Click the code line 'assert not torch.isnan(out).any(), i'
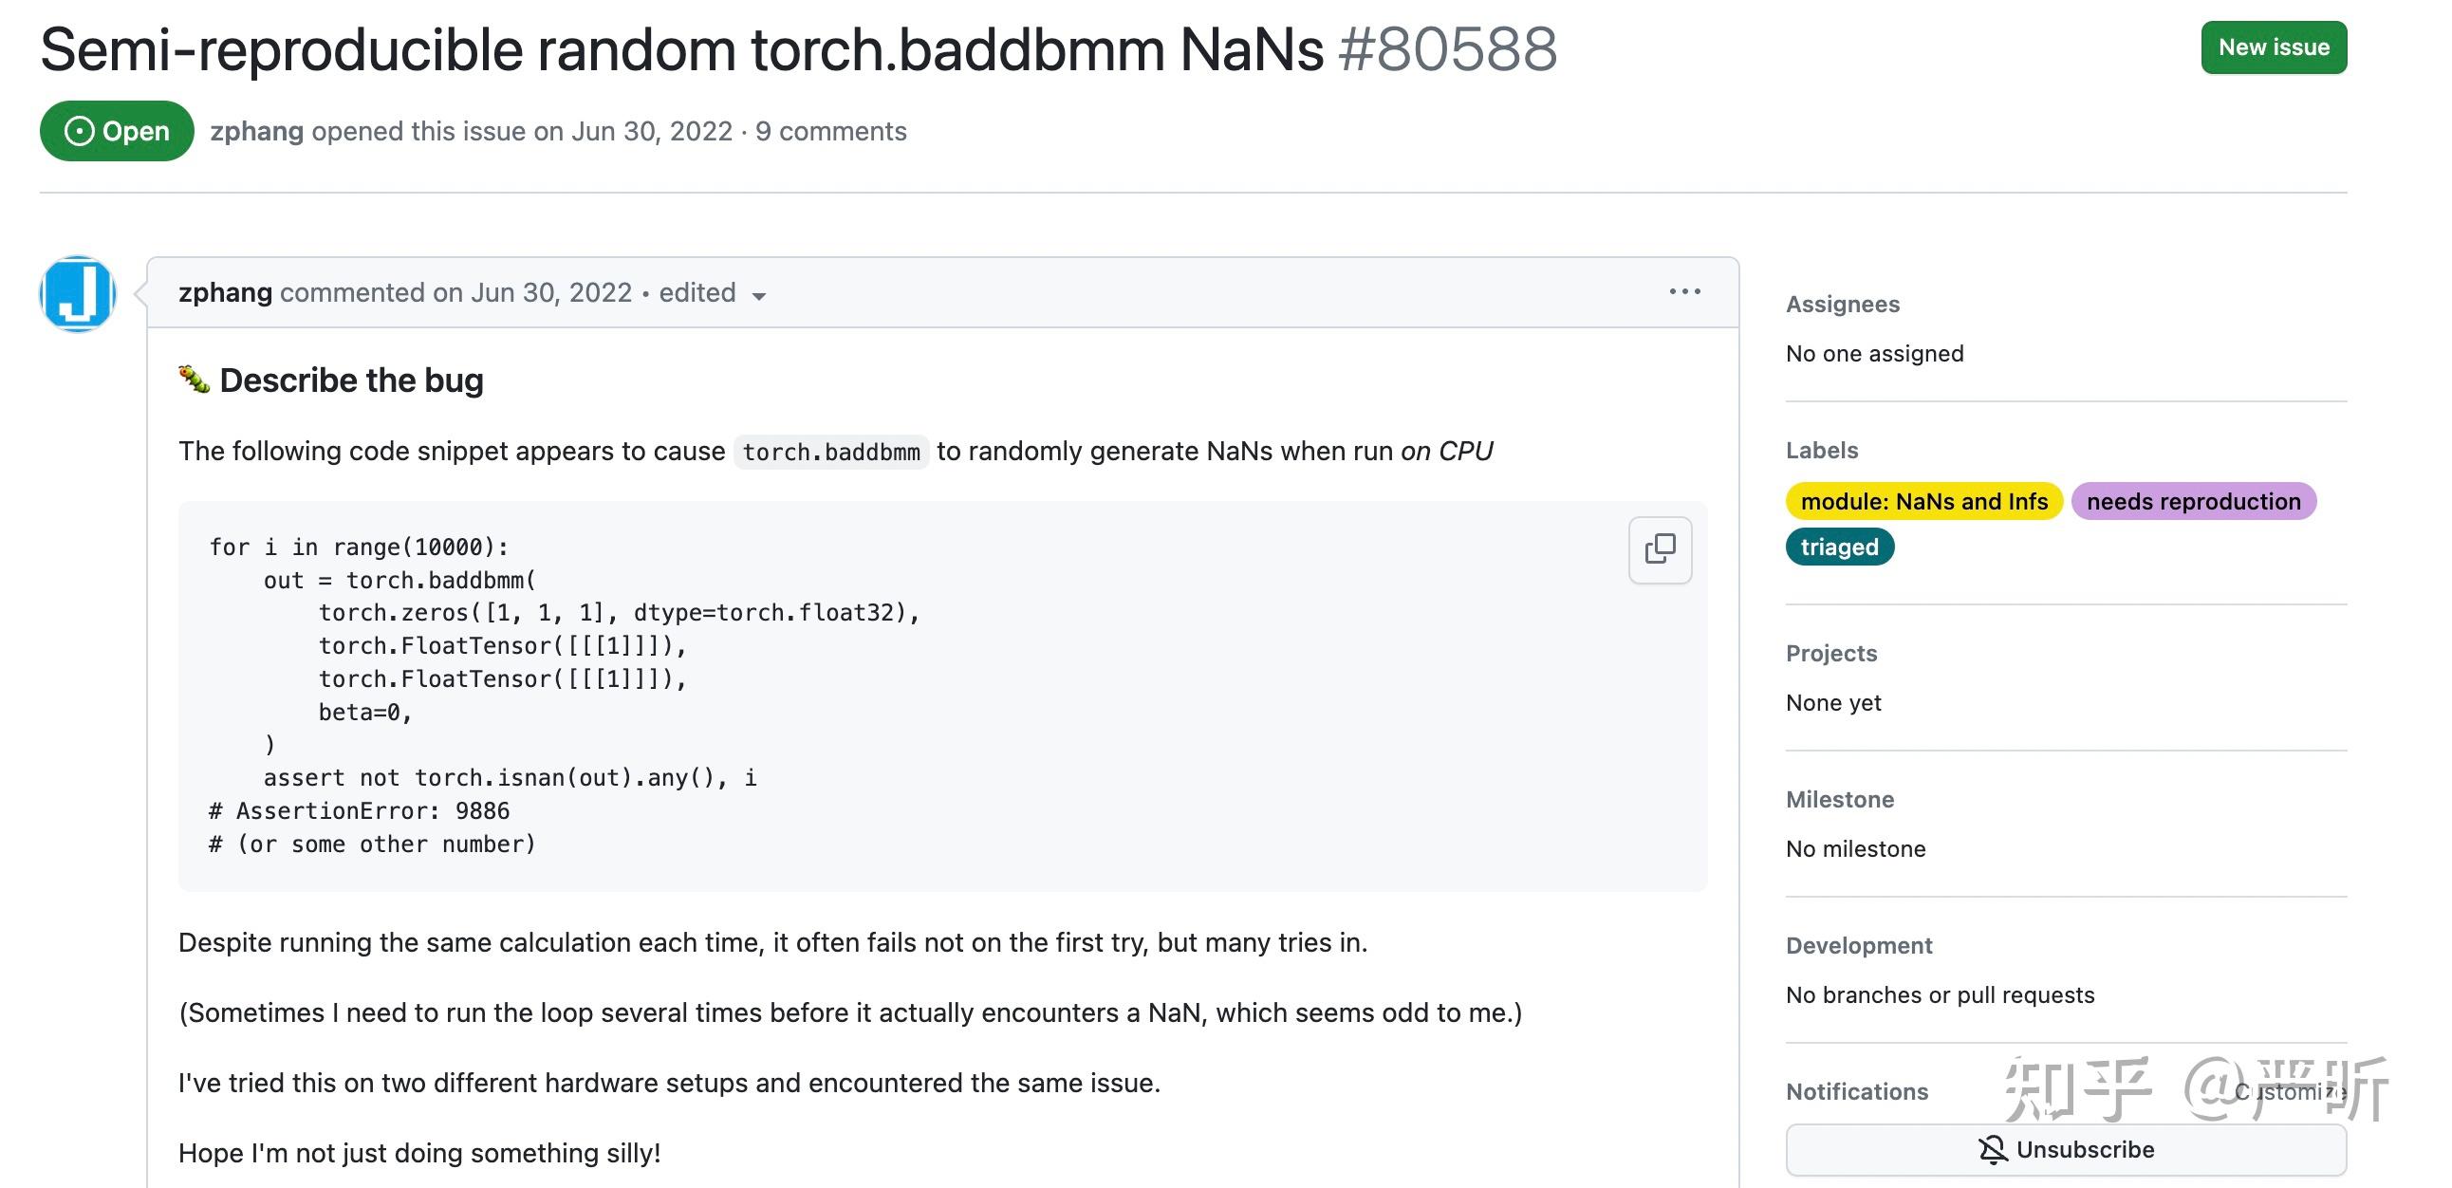2452x1188 pixels. pyautogui.click(x=511, y=778)
